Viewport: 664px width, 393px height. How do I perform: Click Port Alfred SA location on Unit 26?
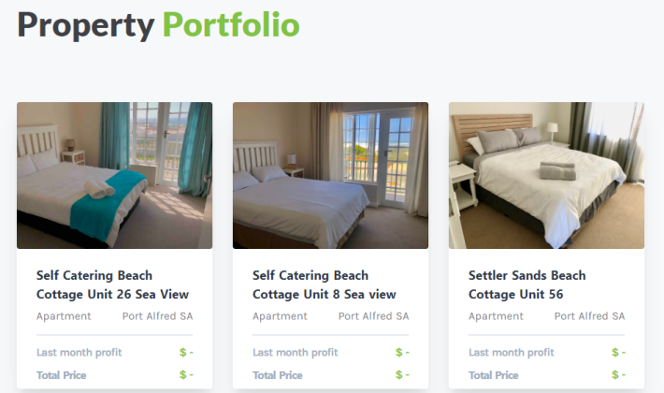point(157,316)
